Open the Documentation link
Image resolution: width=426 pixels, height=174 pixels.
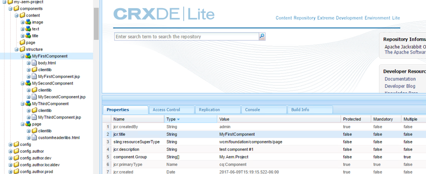(x=400, y=79)
